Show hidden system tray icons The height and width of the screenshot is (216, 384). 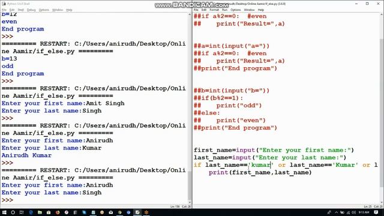(336, 212)
